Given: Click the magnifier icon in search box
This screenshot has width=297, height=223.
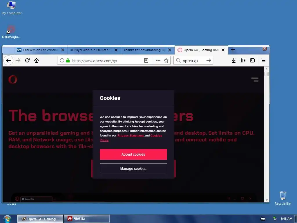Looking at the screenshot, I should coord(178,60).
